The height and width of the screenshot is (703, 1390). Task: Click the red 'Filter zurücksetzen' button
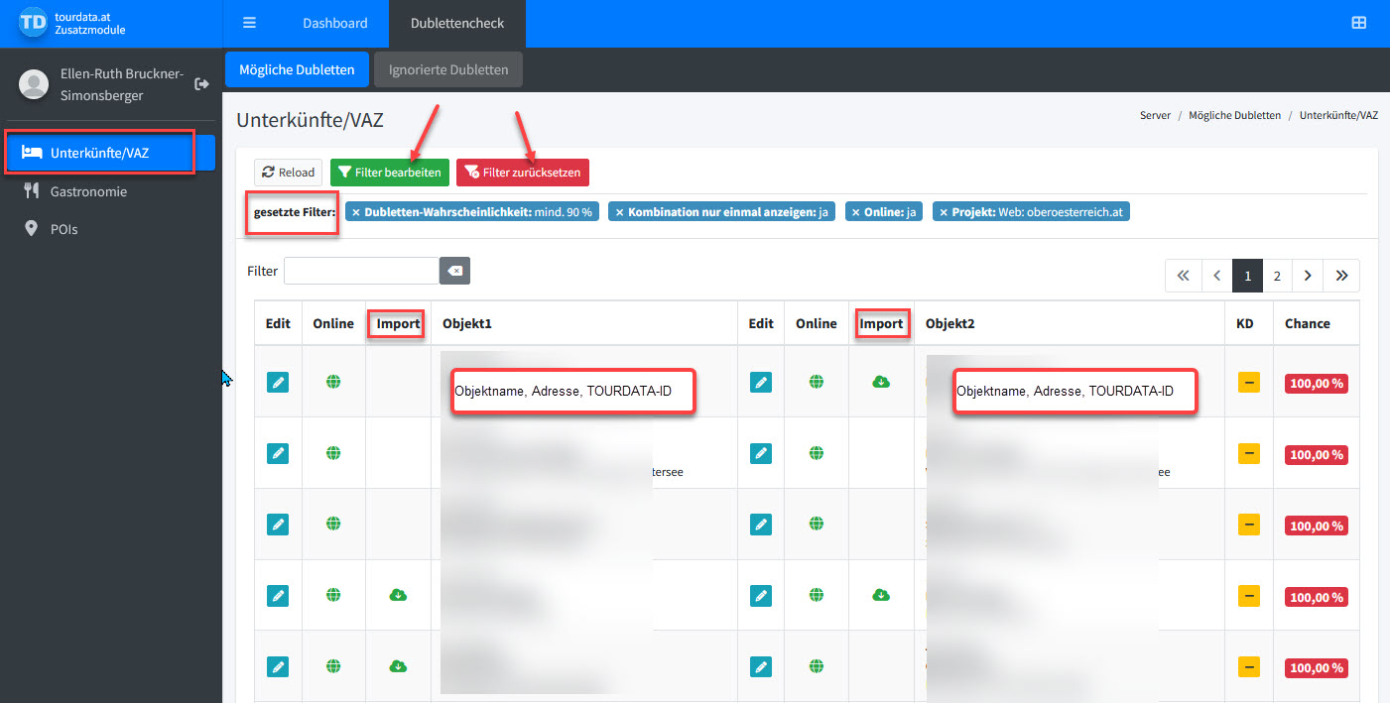(523, 173)
